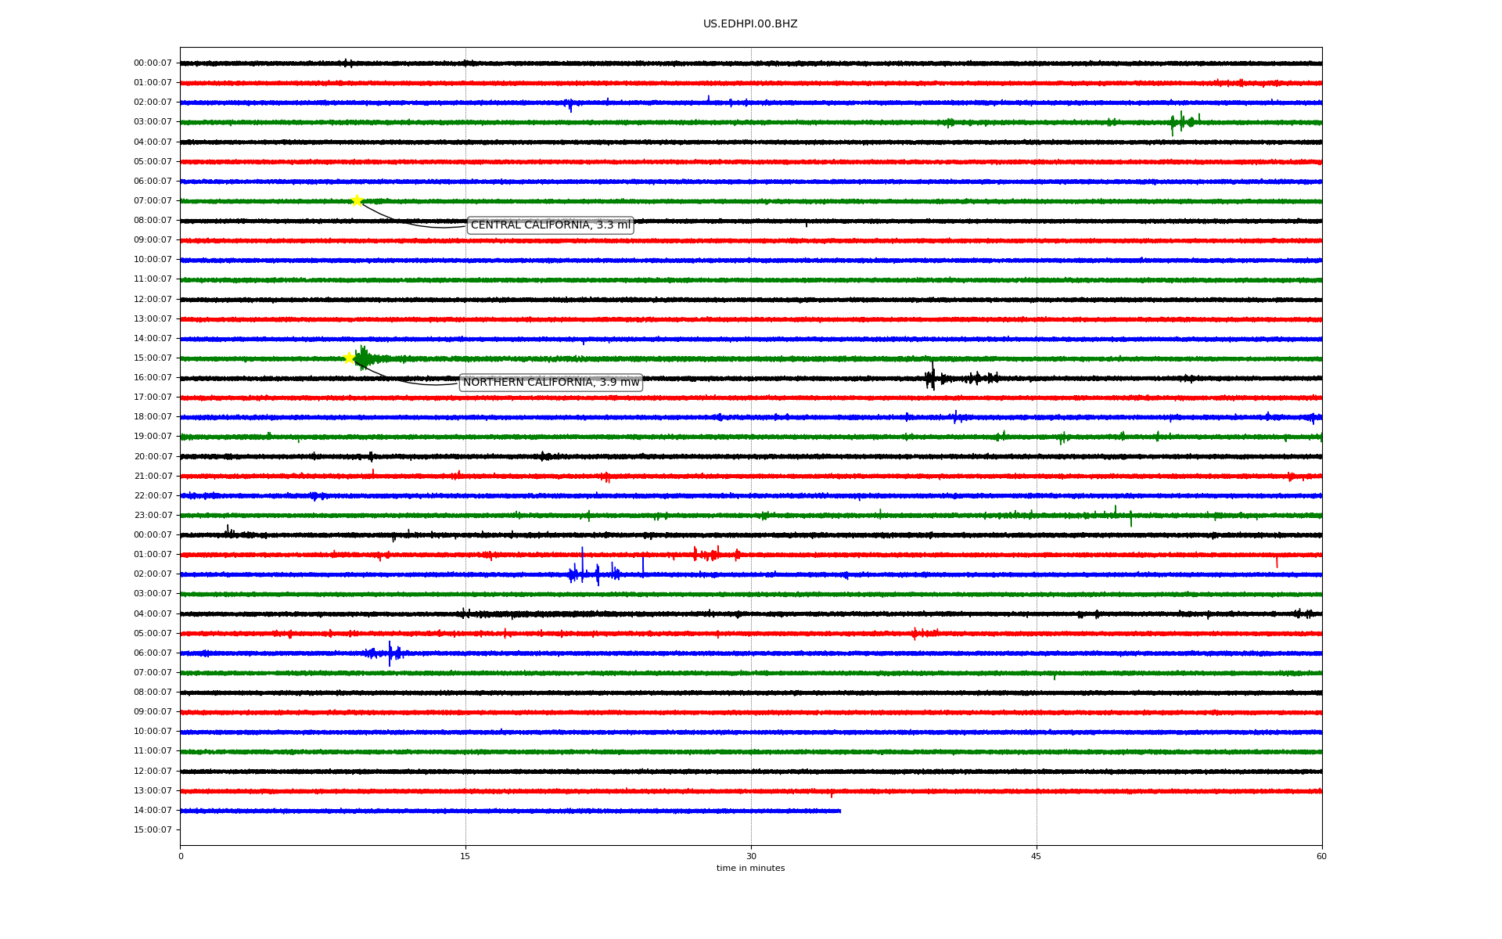The height and width of the screenshot is (939, 1502).
Task: Click the large burst on the 16:00:07 trace
Action: (x=931, y=379)
